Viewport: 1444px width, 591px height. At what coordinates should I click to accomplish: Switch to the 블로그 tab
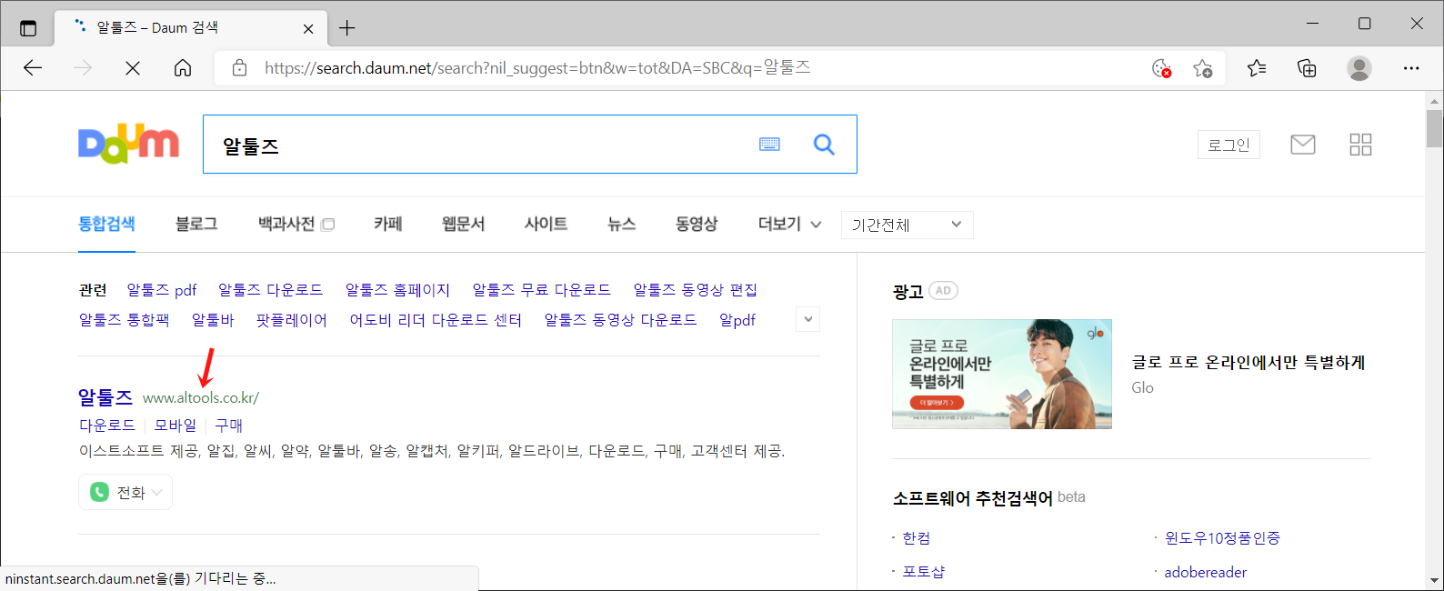196,224
